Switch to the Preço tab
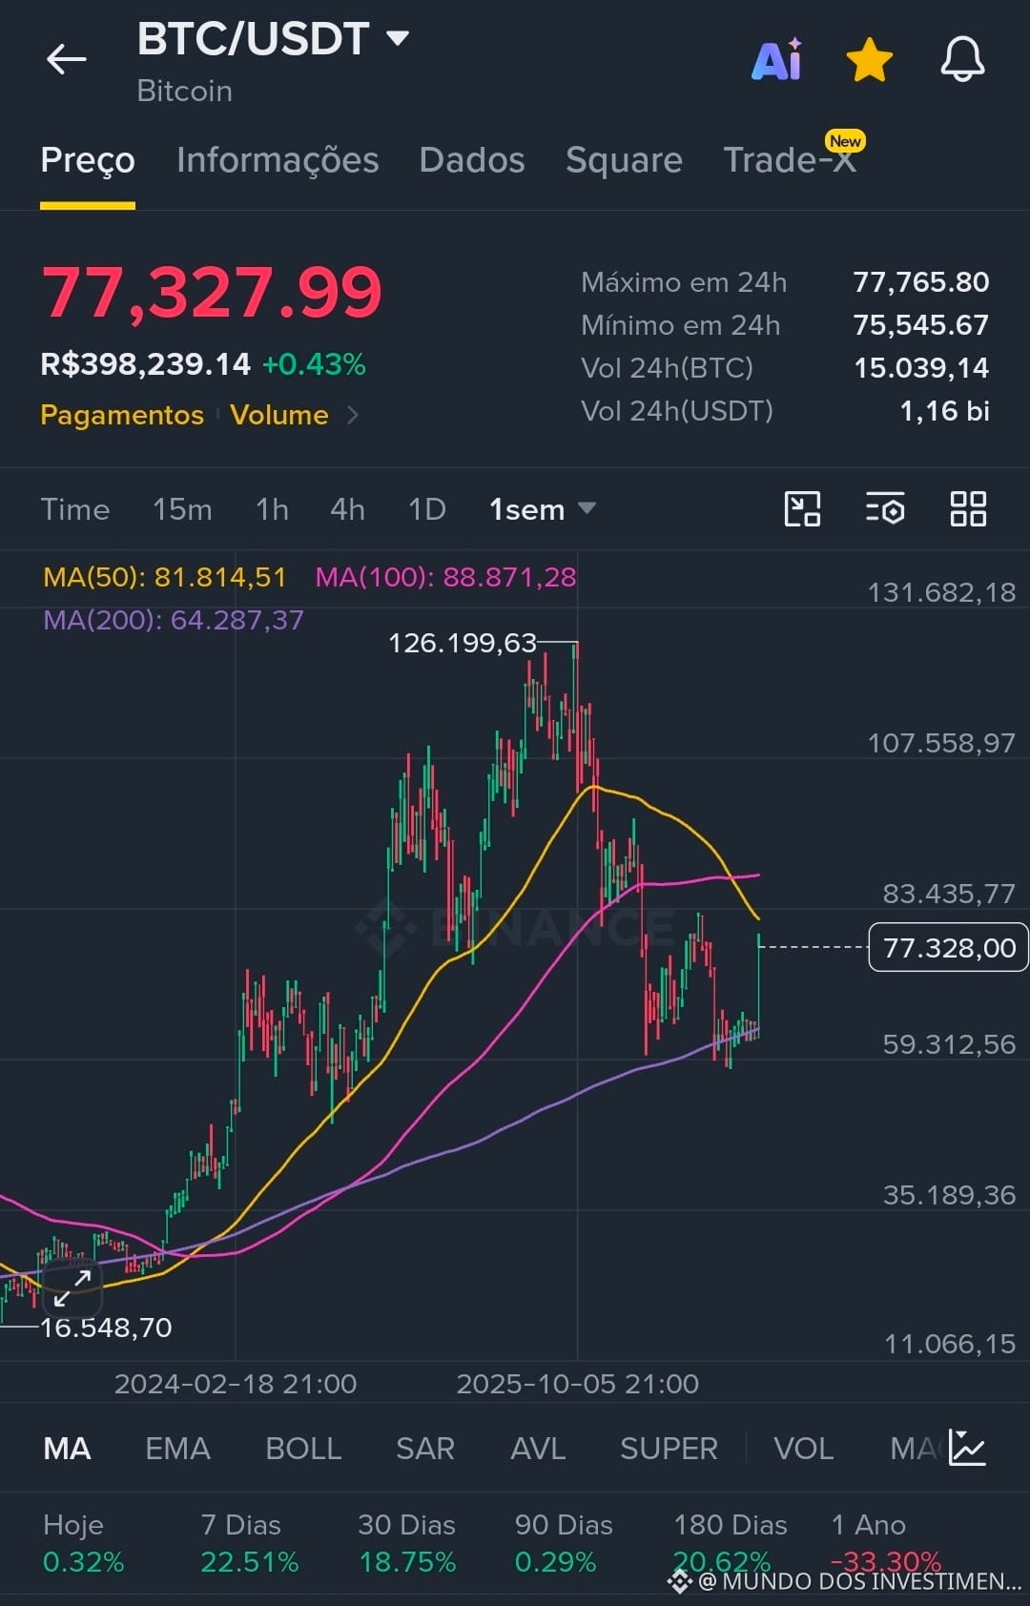 [x=88, y=160]
